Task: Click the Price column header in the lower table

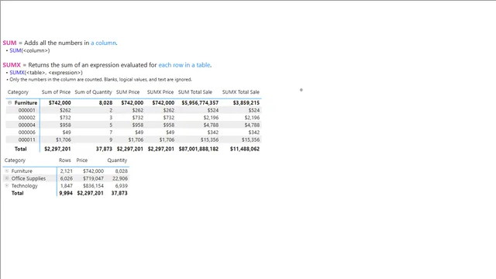Action: coord(82,160)
